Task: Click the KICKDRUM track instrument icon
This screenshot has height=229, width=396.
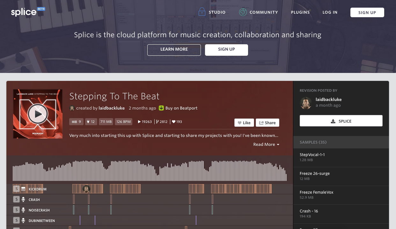Action: (x=23, y=189)
